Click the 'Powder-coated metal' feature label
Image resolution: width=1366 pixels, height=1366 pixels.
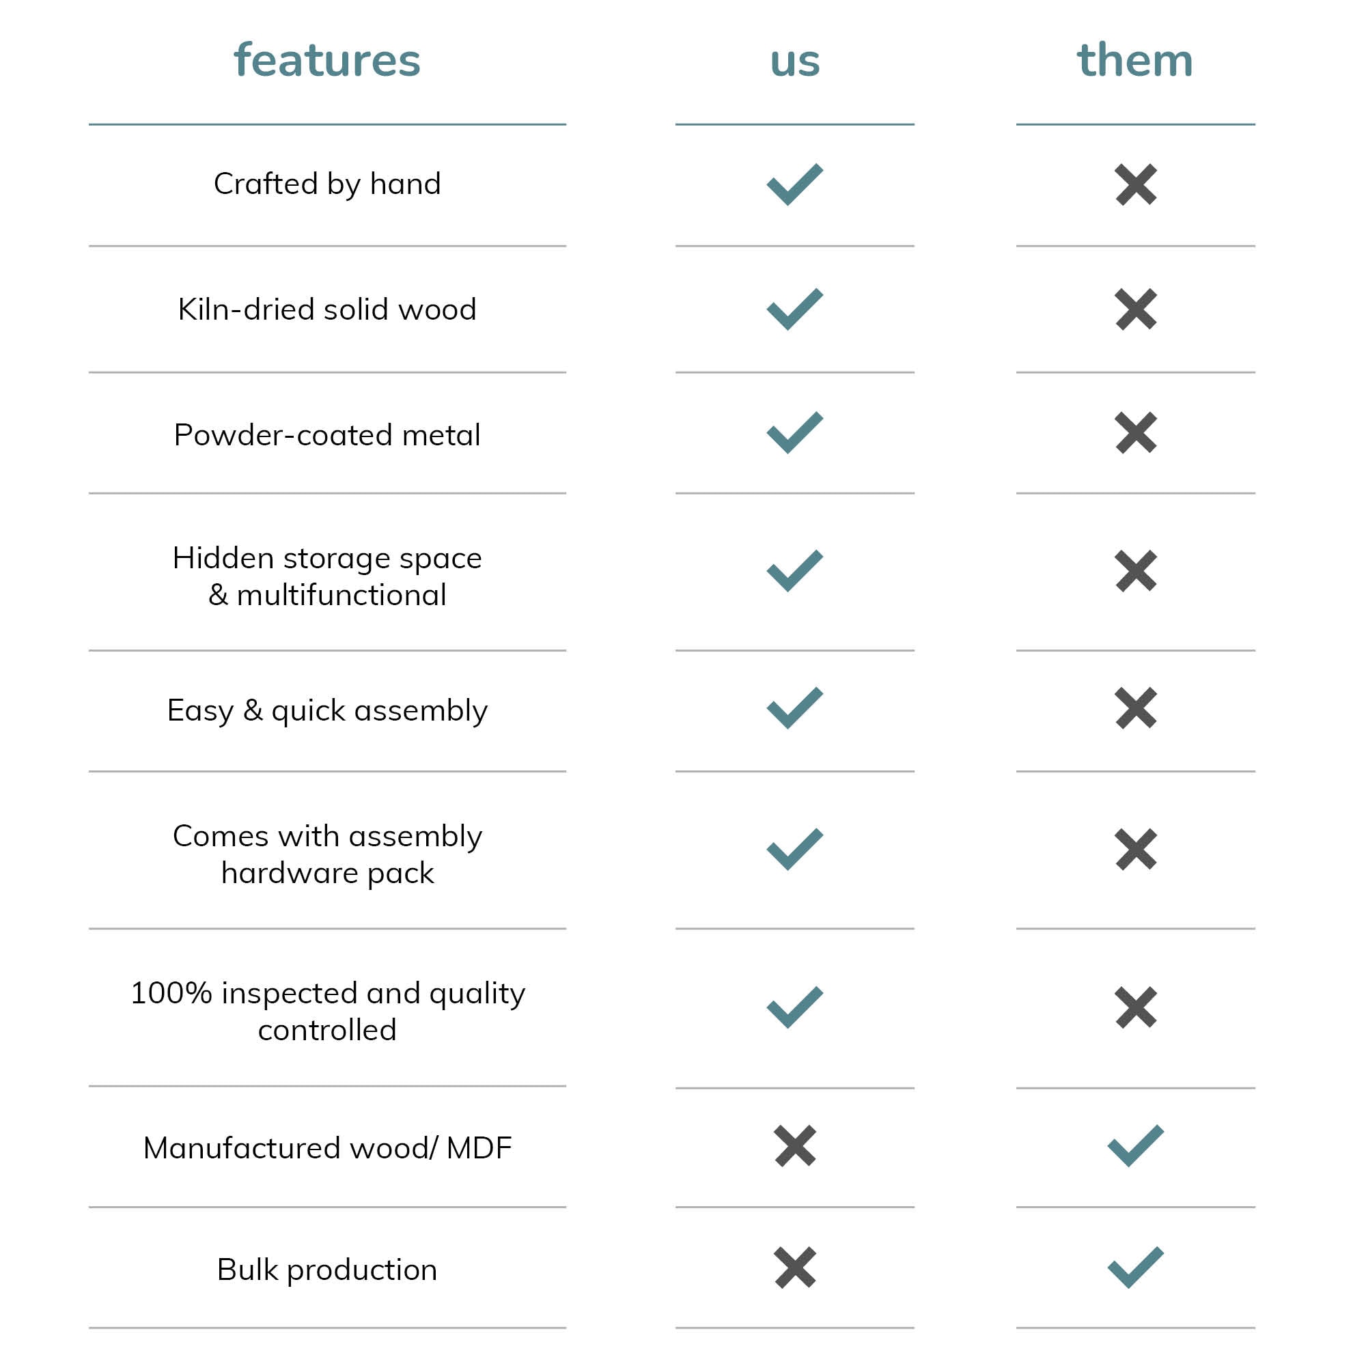click(x=327, y=435)
